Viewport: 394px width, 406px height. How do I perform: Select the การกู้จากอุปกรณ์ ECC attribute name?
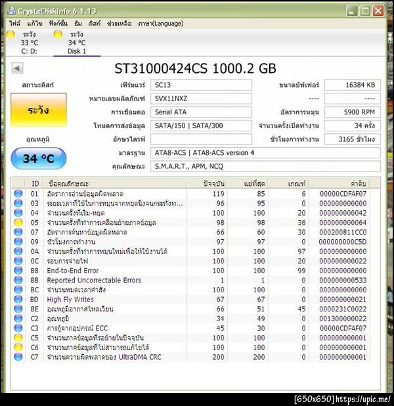click(77, 328)
